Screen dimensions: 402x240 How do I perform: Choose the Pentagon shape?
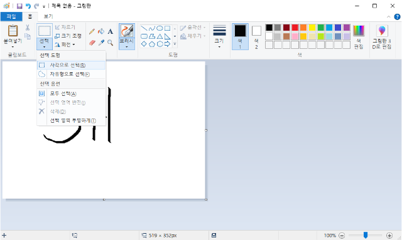click(x=152, y=44)
